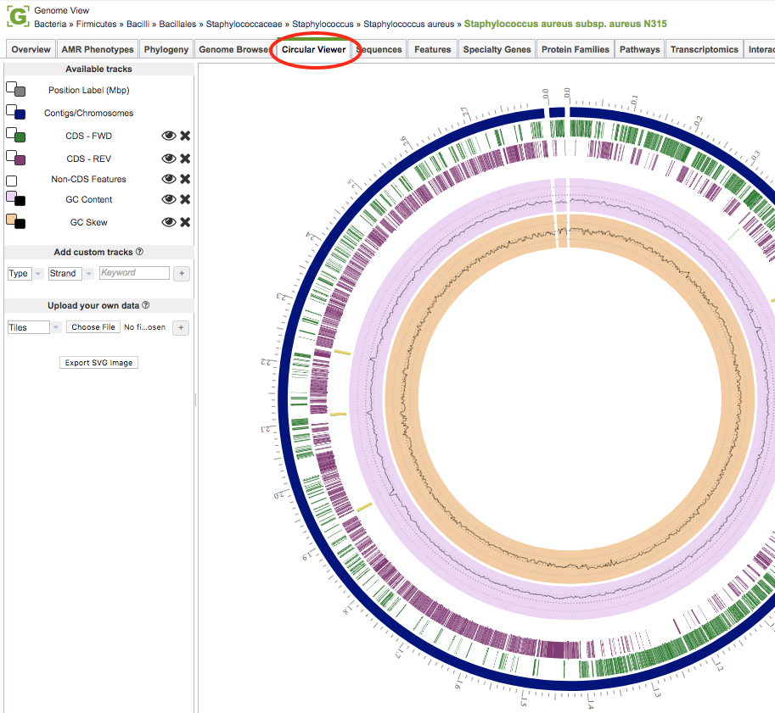Remove the GC Content track

point(185,199)
